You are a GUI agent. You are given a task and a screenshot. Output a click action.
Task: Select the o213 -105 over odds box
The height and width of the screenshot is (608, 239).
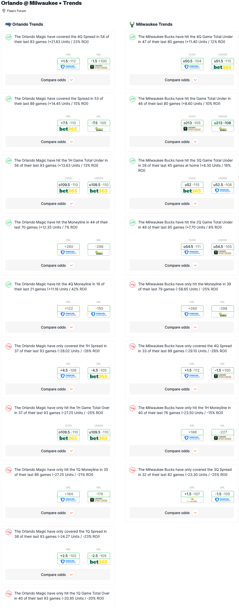(192, 126)
